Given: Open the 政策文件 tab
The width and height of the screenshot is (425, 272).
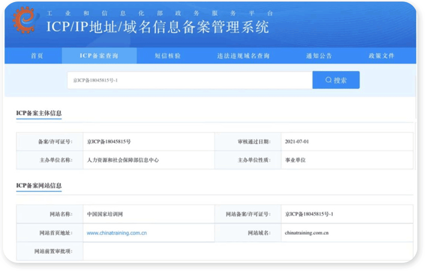Looking at the screenshot, I should tap(381, 56).
